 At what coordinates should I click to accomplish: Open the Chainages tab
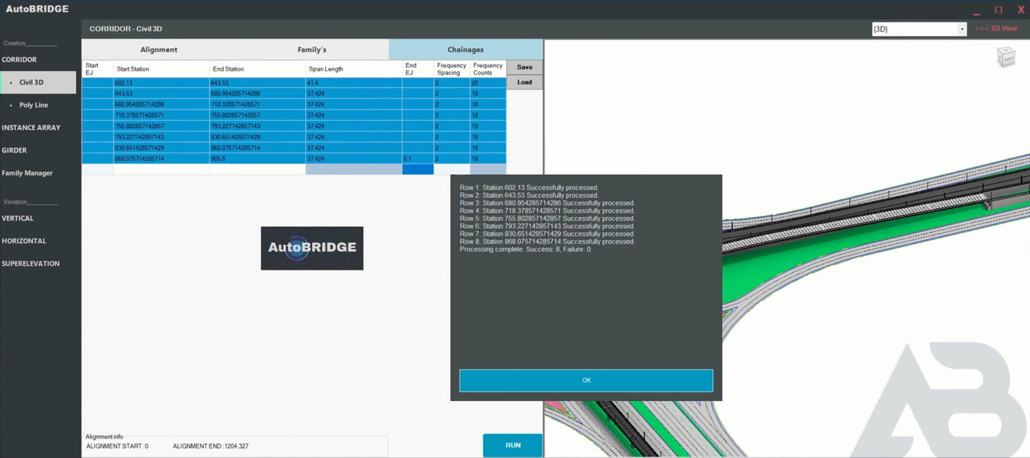point(465,50)
